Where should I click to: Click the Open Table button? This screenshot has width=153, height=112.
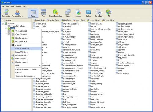click(x=39, y=20)
